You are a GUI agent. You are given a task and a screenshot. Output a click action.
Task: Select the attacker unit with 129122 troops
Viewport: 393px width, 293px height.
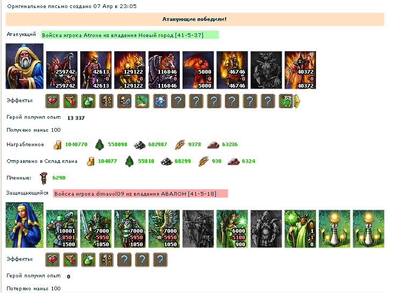(x=130, y=70)
